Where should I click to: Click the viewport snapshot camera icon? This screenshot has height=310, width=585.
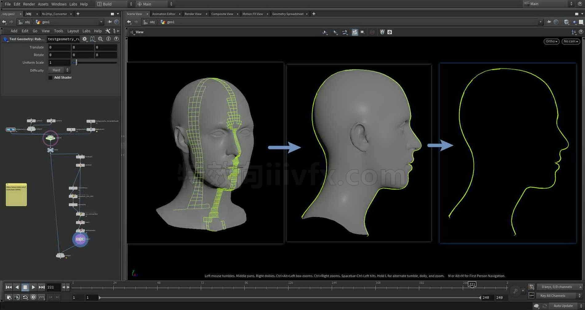(x=390, y=32)
